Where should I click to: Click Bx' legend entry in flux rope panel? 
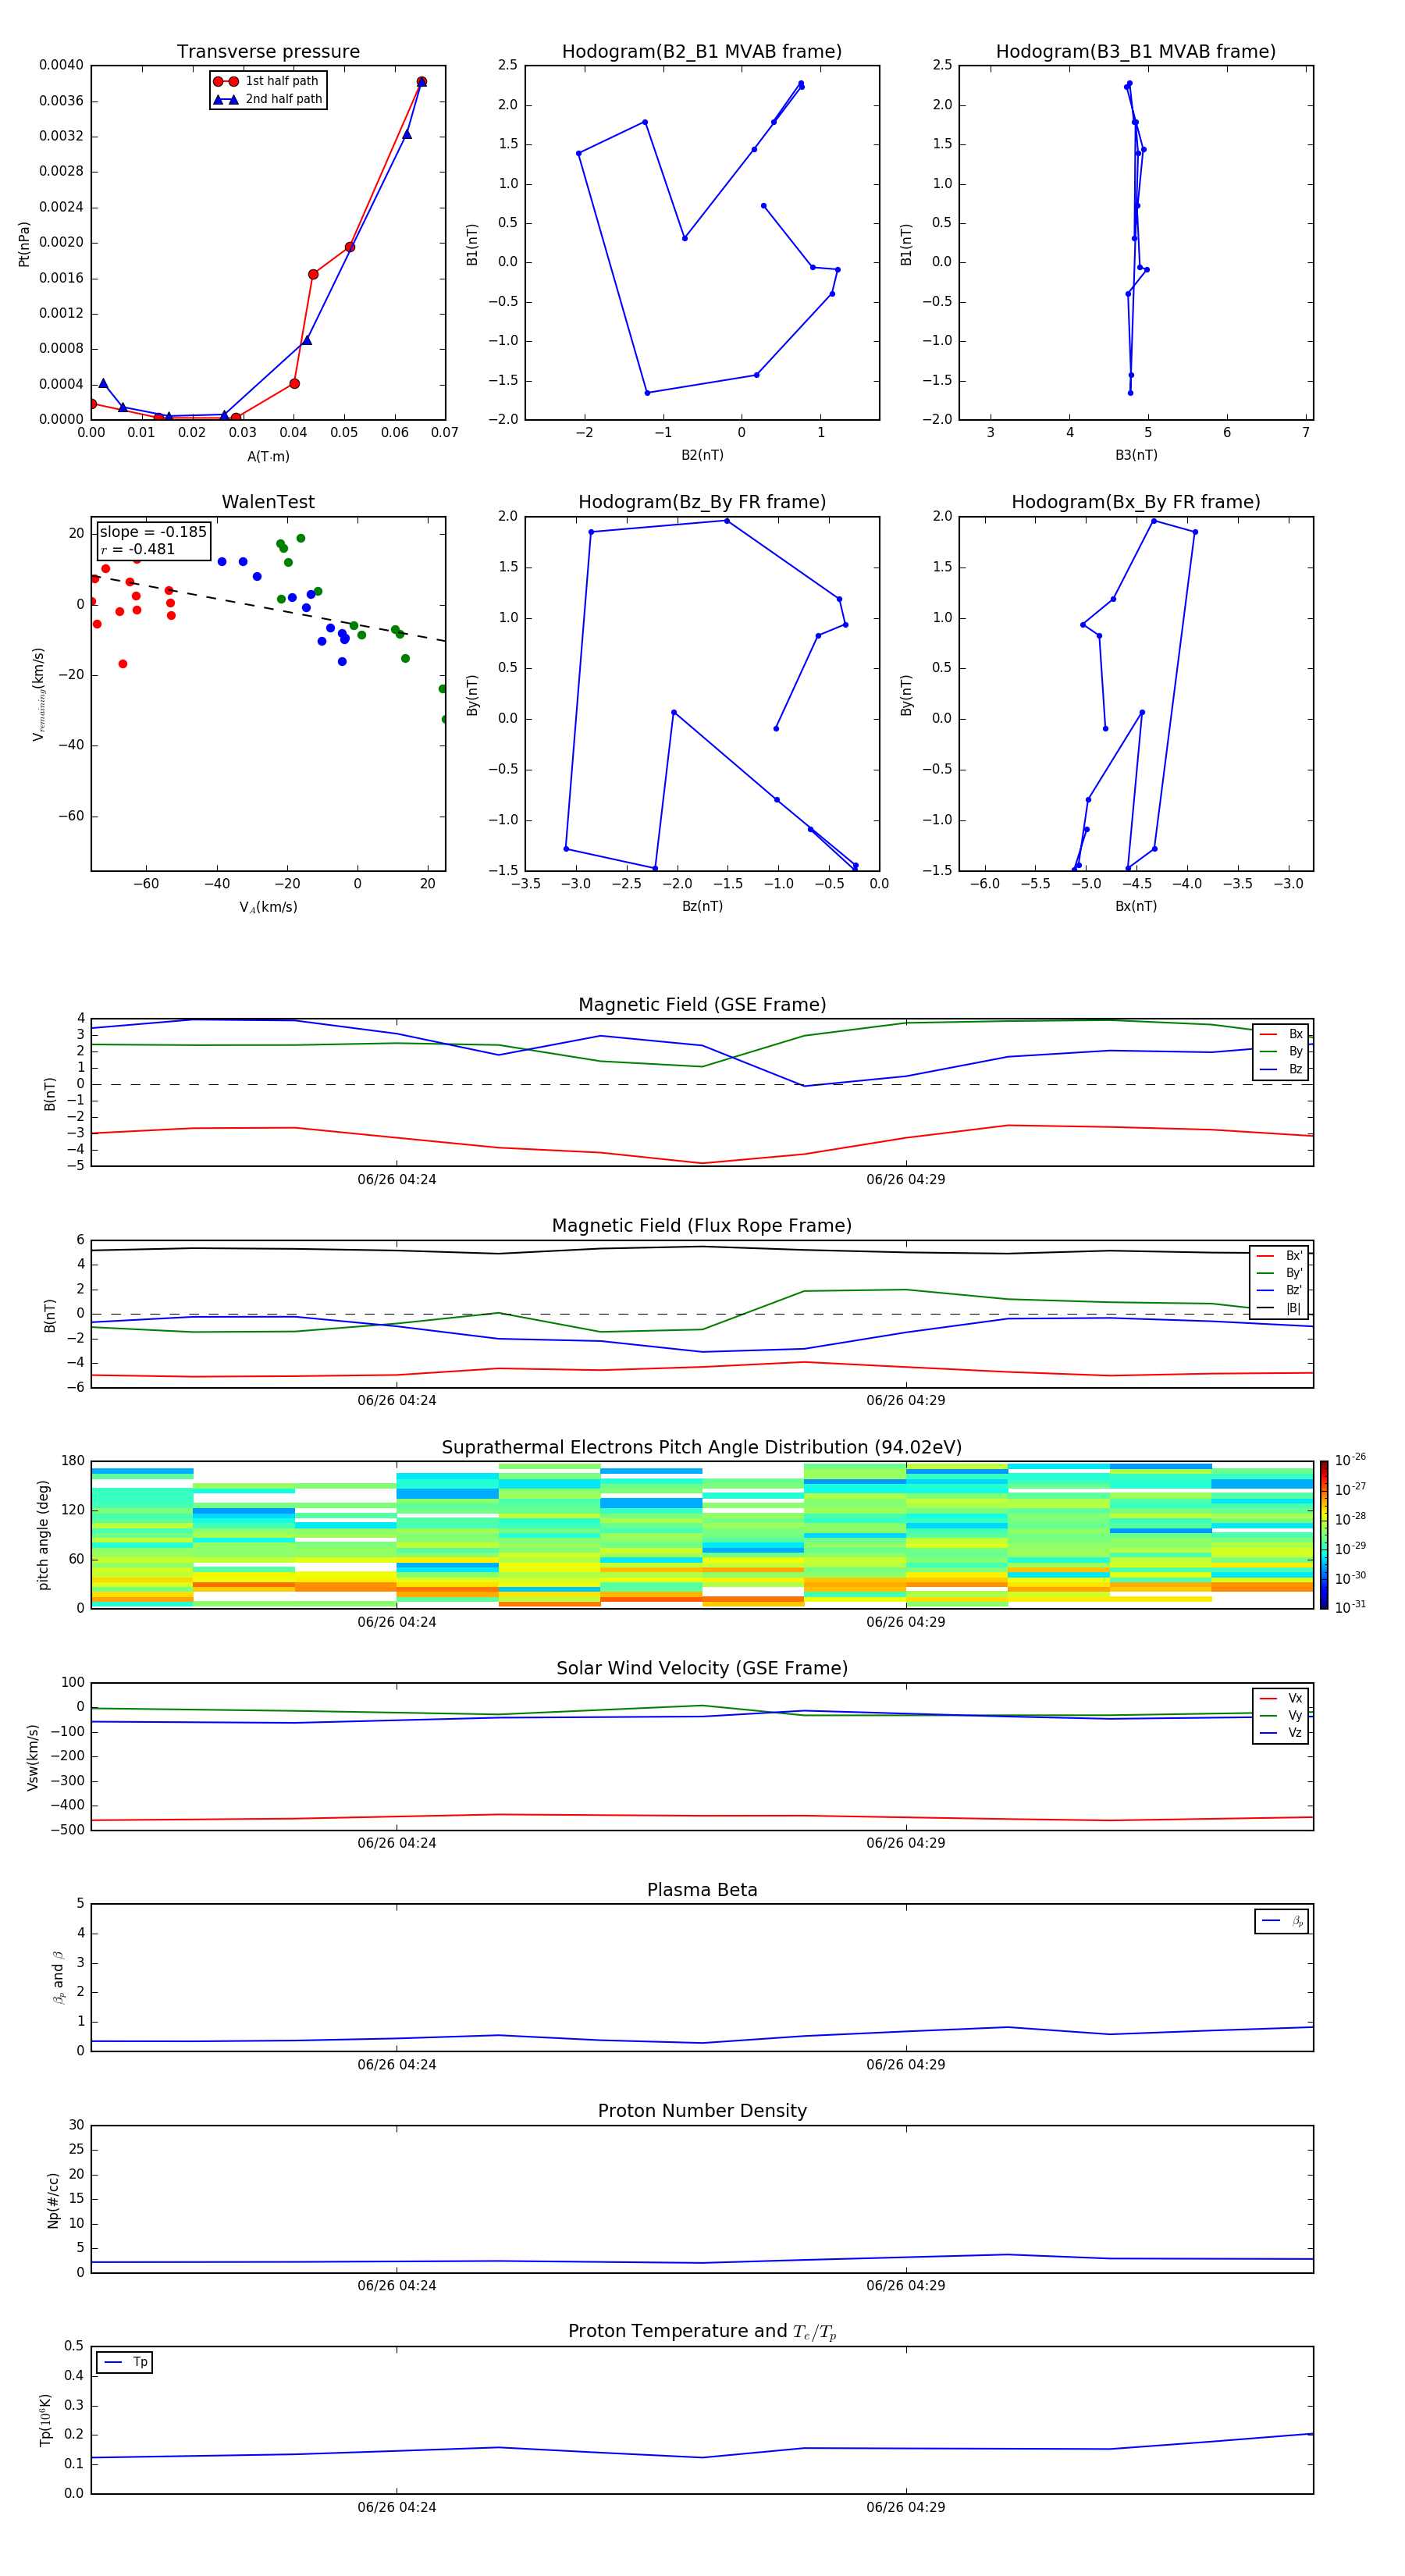click(x=1280, y=1256)
